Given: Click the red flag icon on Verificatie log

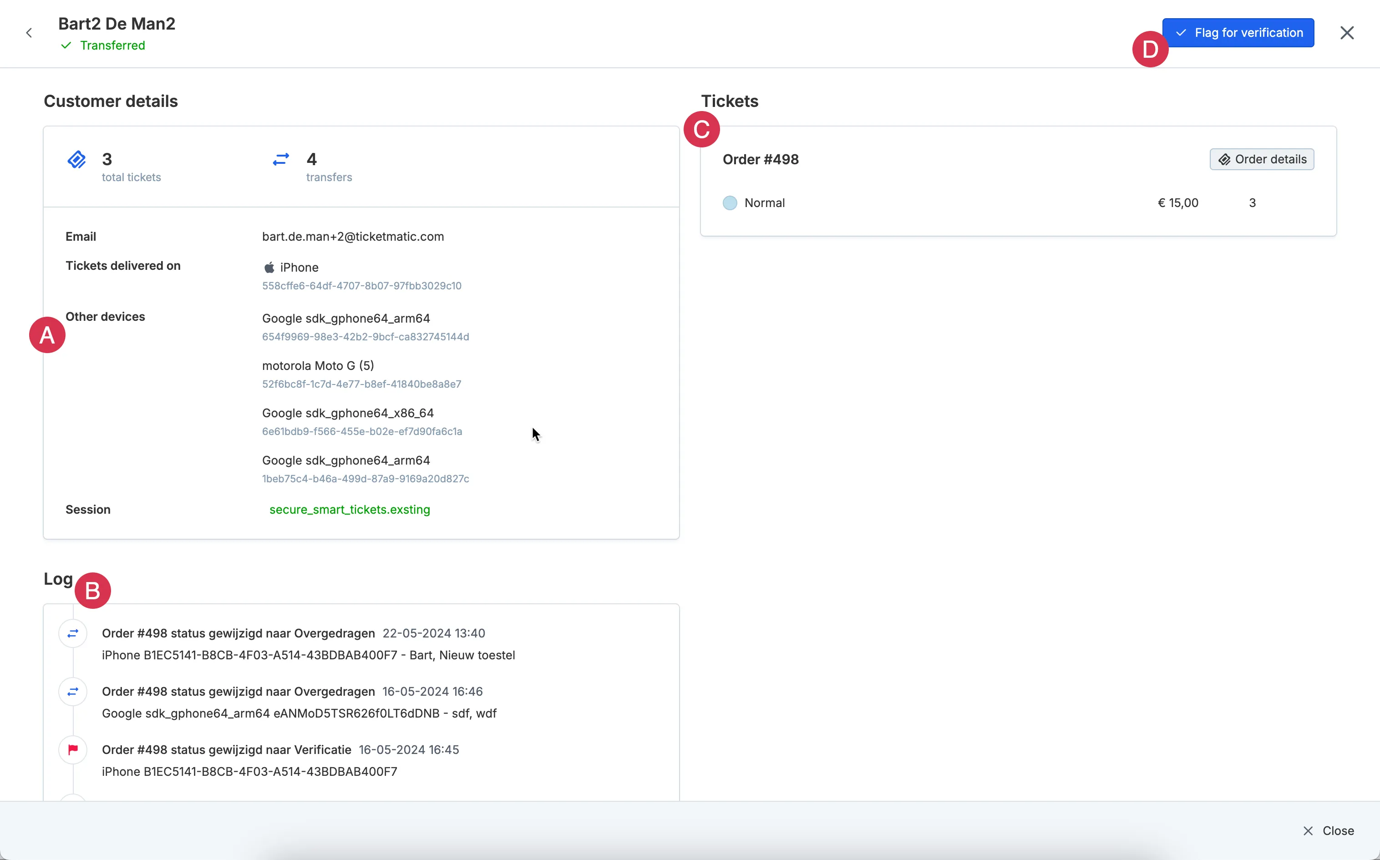Looking at the screenshot, I should coord(73,750).
